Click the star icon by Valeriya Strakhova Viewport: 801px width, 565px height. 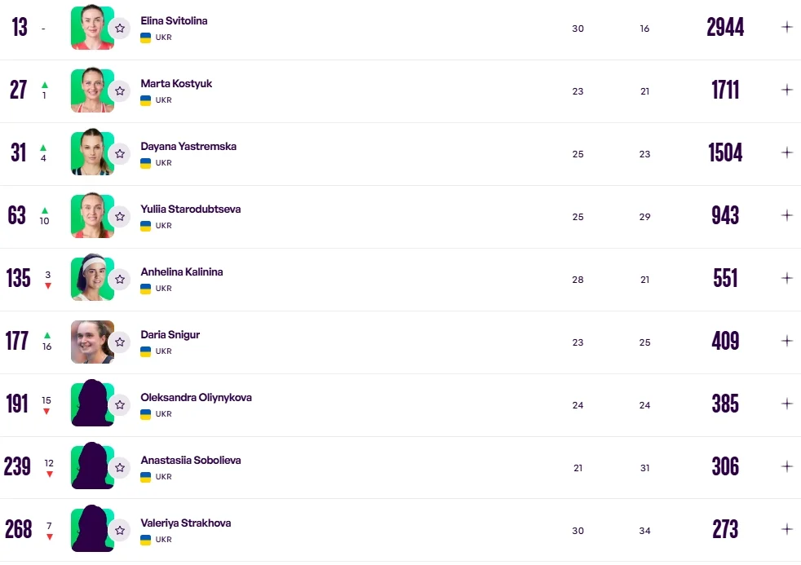click(x=120, y=531)
